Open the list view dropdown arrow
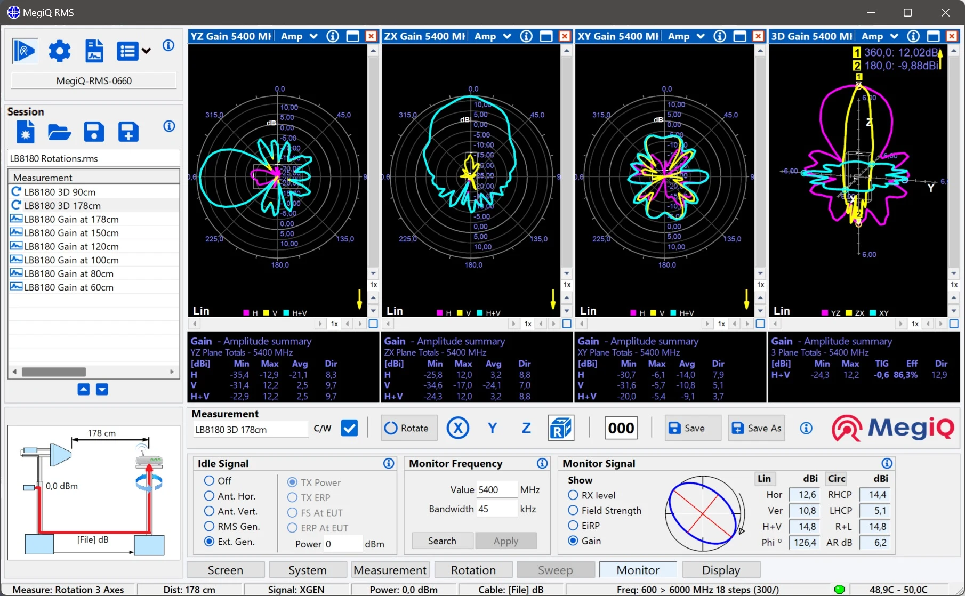Image resolution: width=965 pixels, height=596 pixels. [x=146, y=51]
